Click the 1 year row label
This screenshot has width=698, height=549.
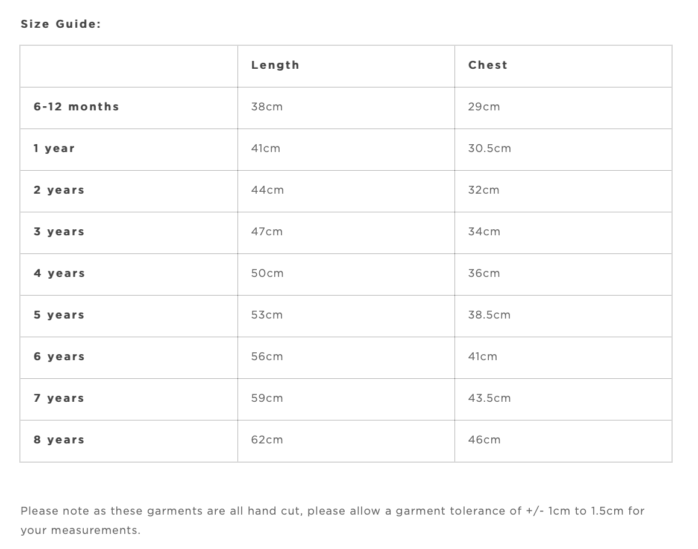click(x=54, y=148)
